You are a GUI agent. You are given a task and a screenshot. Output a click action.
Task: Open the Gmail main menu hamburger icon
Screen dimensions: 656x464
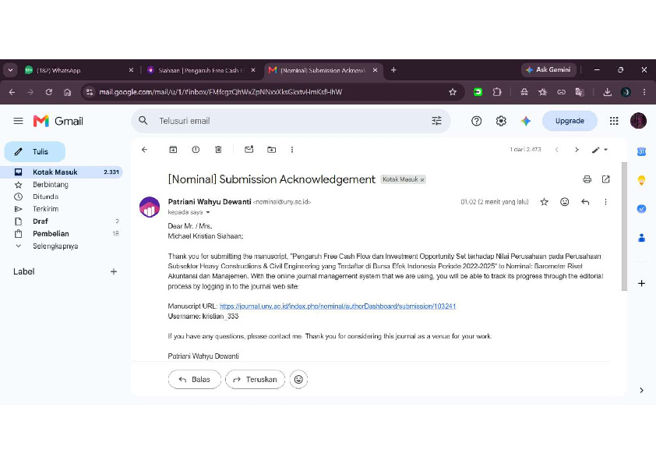pyautogui.click(x=18, y=121)
